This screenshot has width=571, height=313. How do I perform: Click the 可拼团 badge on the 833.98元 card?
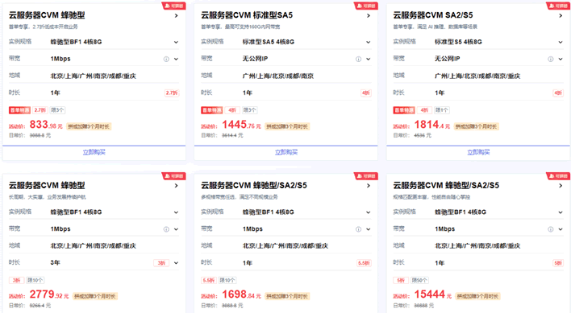click(173, 6)
